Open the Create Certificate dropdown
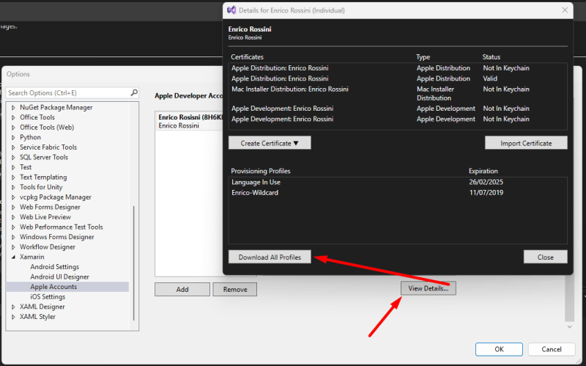This screenshot has height=366, width=586. (270, 143)
